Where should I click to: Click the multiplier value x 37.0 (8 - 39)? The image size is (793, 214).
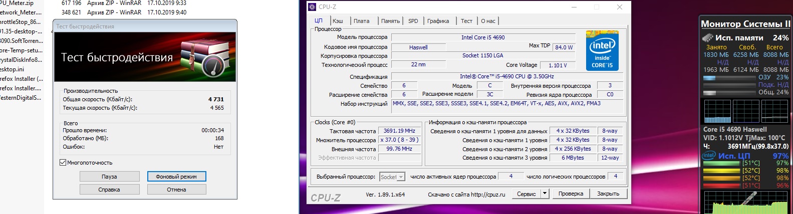[x=399, y=140]
